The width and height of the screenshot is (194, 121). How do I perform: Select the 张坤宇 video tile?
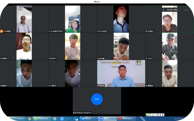point(73,46)
